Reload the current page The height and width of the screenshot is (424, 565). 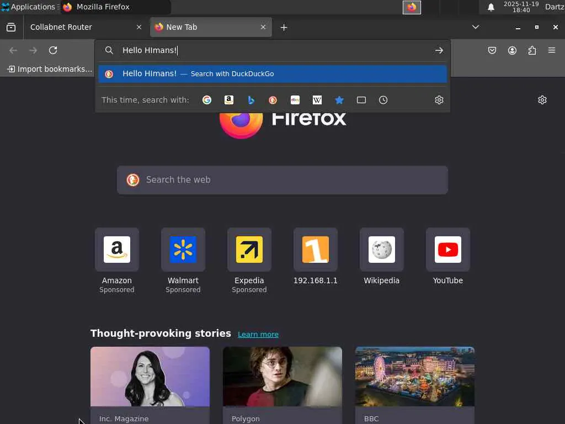(53, 50)
